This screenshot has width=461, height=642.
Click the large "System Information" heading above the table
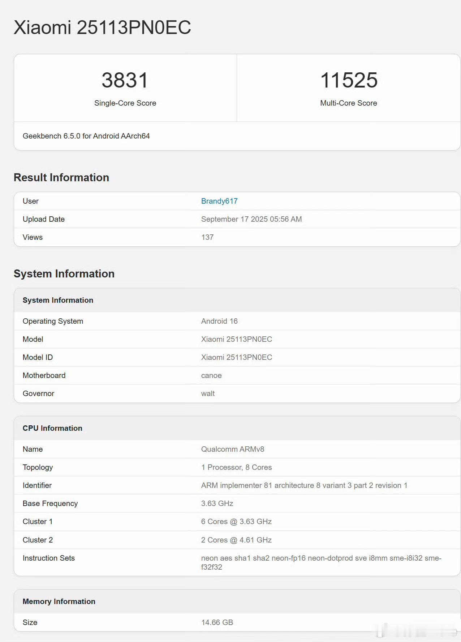click(64, 274)
